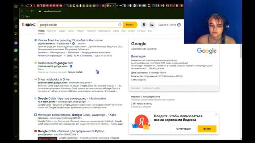Viewport: 255px width, 143px height.
Task: Open the sidebar speed dial gauge icon
Action: click(16, 19)
